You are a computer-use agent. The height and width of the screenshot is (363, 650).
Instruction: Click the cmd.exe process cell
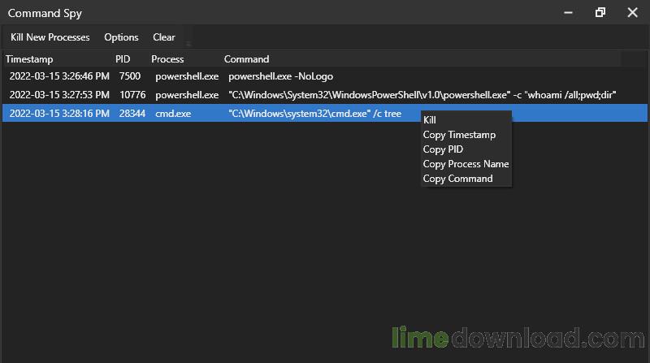[173, 114]
